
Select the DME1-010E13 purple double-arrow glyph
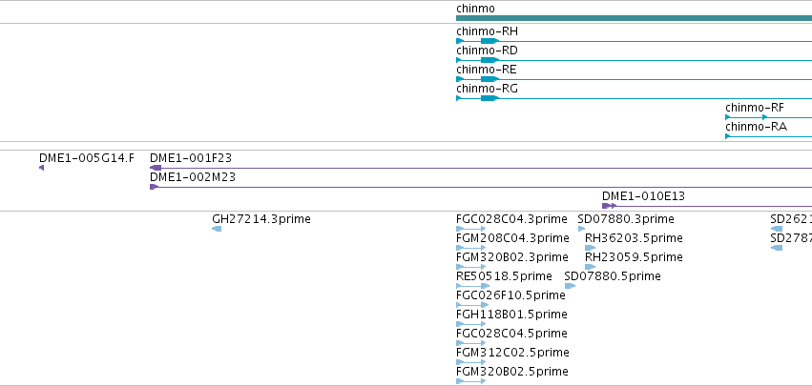click(x=609, y=206)
